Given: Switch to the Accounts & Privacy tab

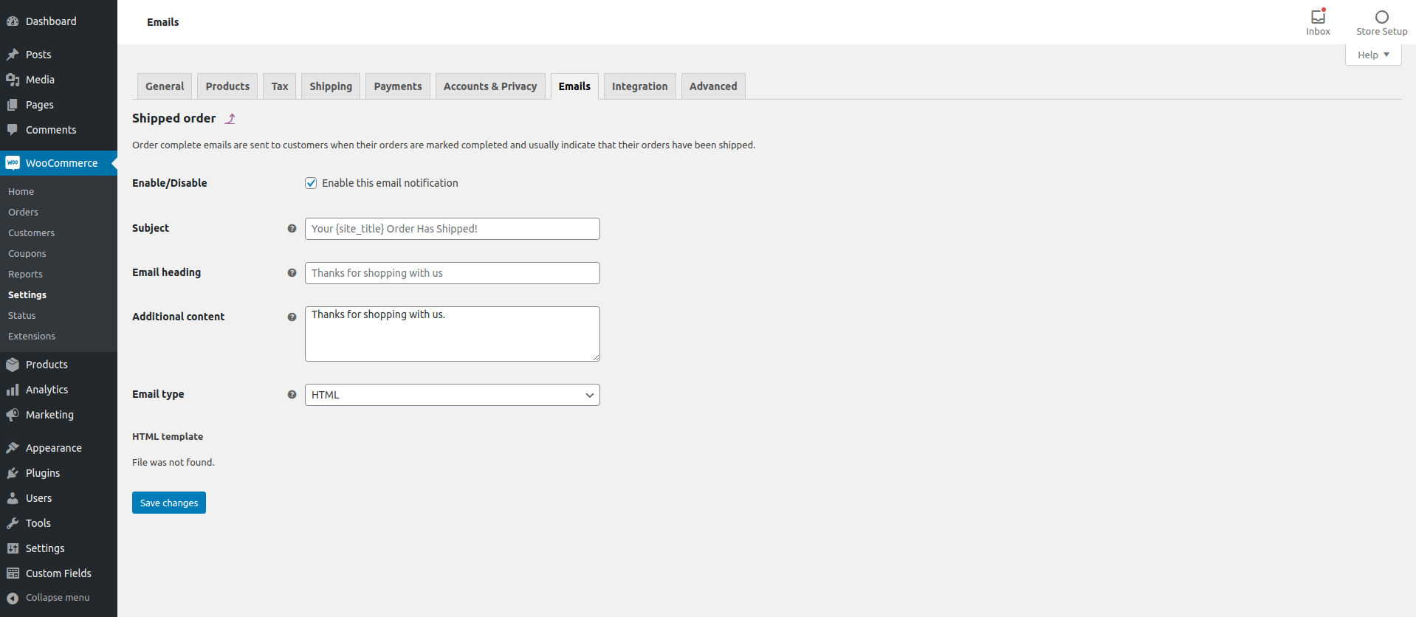Looking at the screenshot, I should 490,86.
